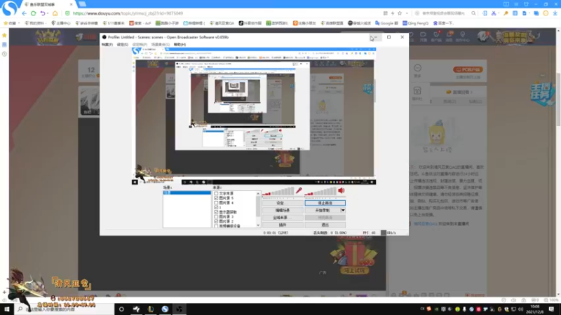Click the 插件 plugins button in OBS
This screenshot has width=561, height=315.
(x=283, y=225)
